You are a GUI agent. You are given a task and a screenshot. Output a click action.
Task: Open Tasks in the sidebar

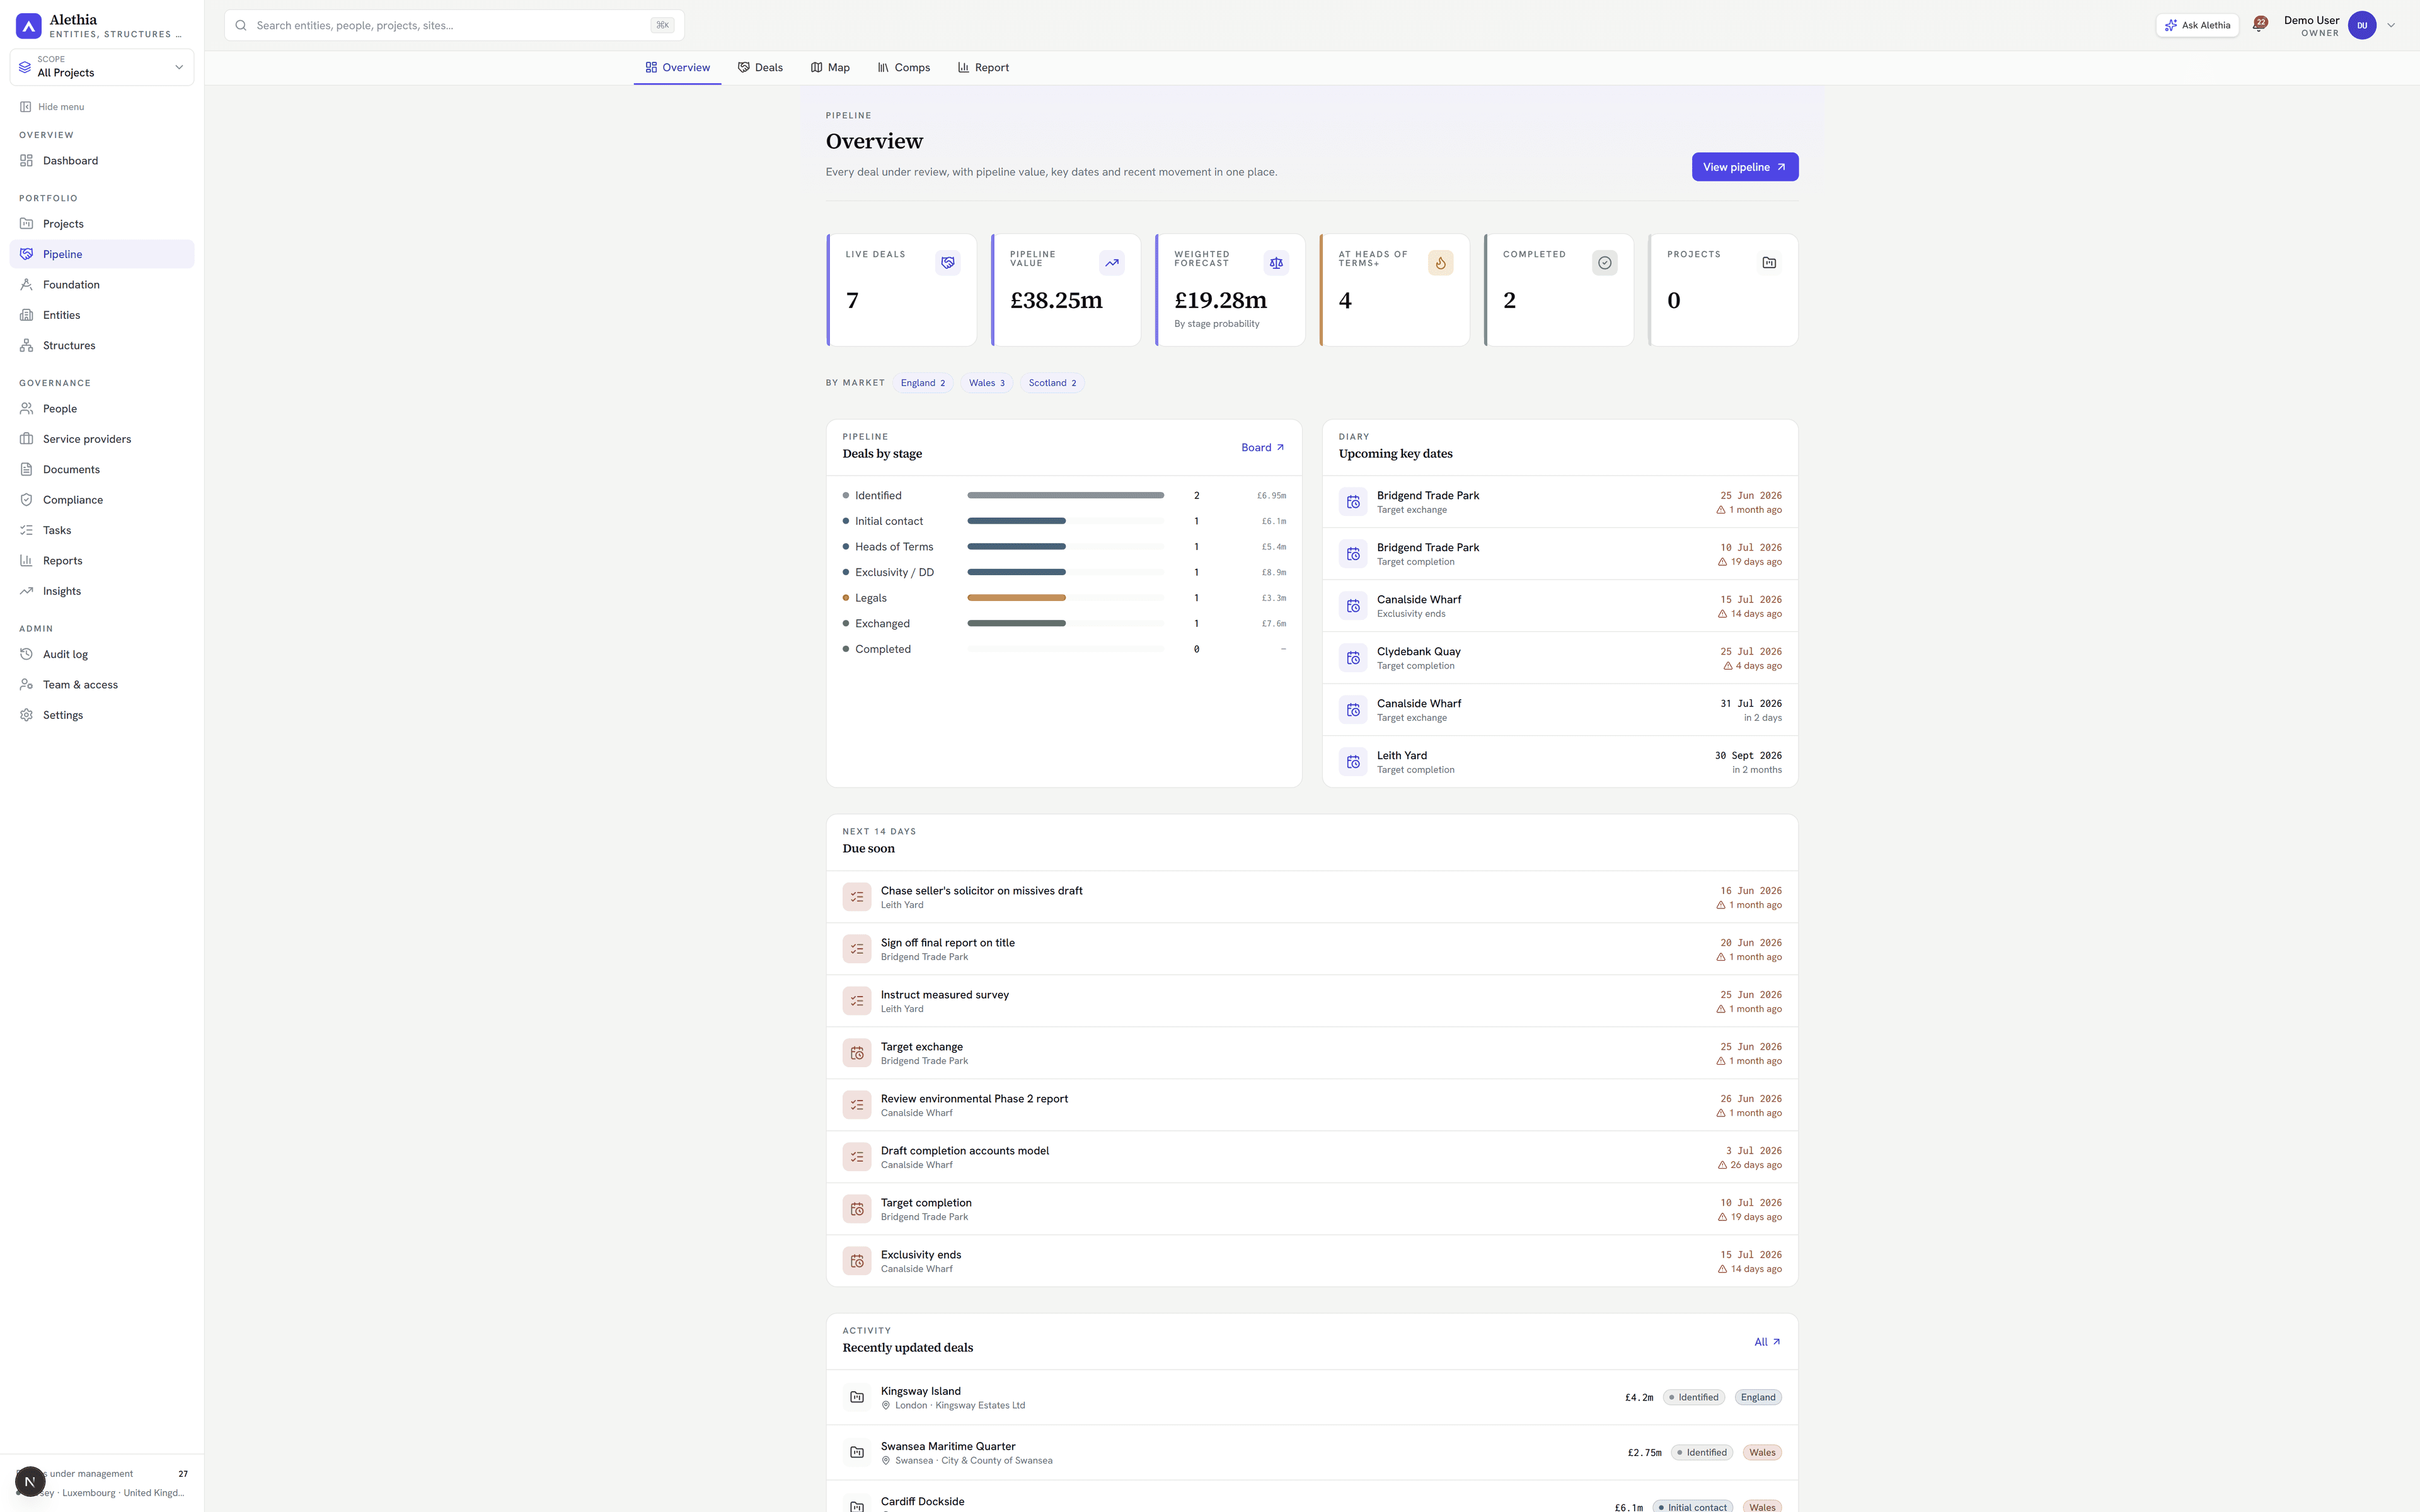click(x=102, y=531)
